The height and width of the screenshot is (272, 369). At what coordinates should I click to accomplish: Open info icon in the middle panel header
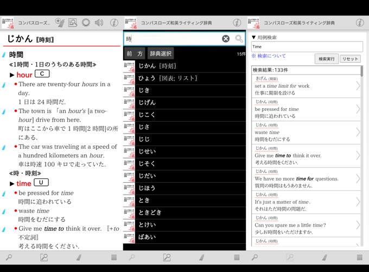(237, 23)
